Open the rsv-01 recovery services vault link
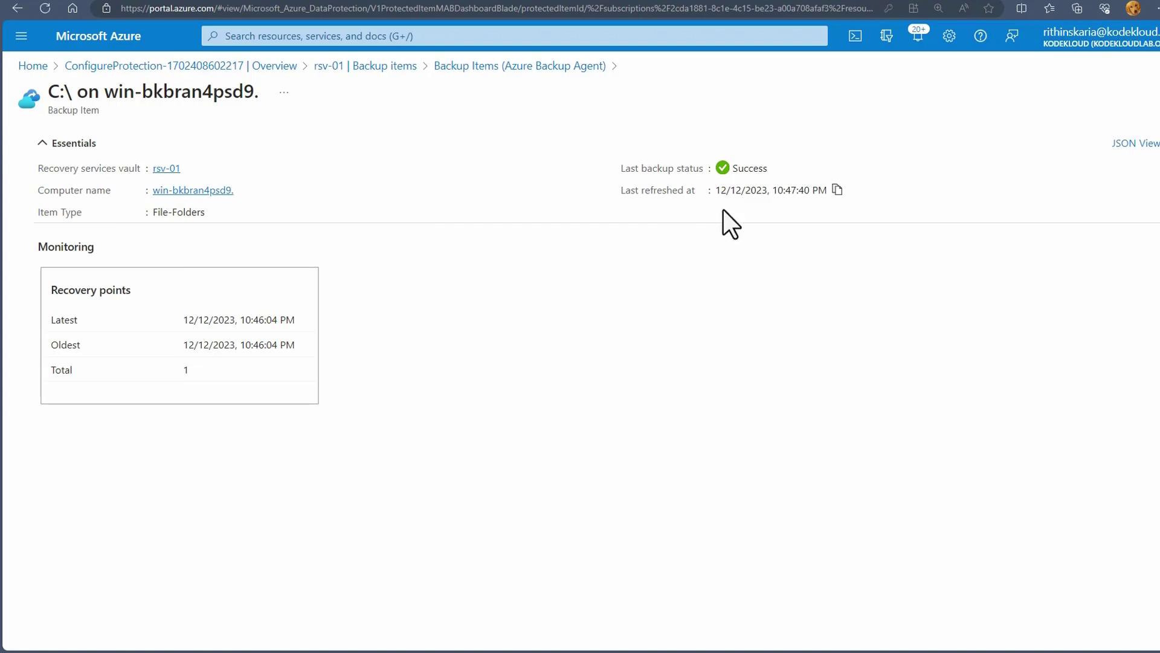1160x653 pixels. click(166, 169)
